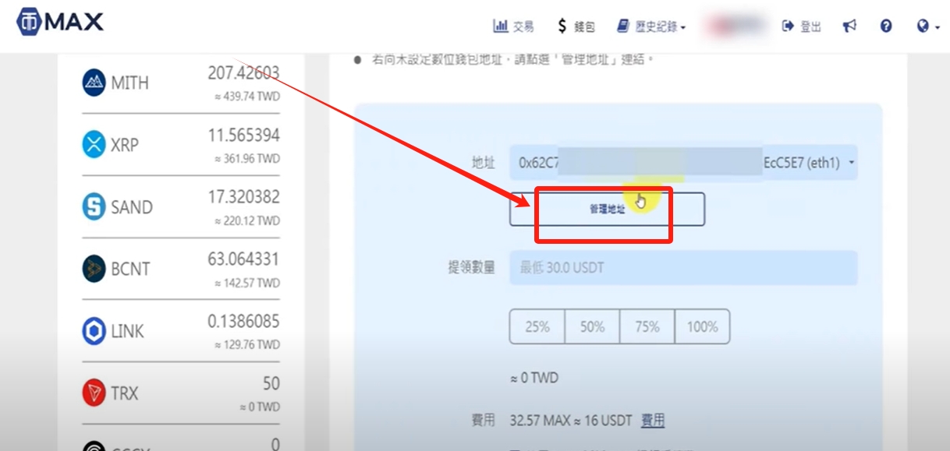The width and height of the screenshot is (950, 451).
Task: Open the 地址 withdrawal address dropdown
Action: 683,163
